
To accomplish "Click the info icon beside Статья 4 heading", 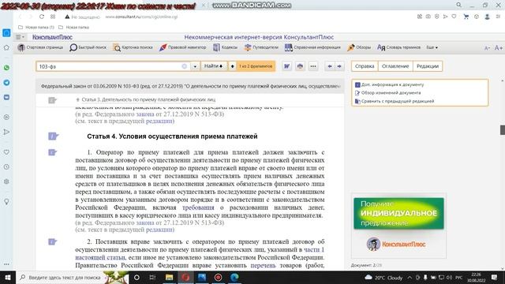I will click(53, 136).
